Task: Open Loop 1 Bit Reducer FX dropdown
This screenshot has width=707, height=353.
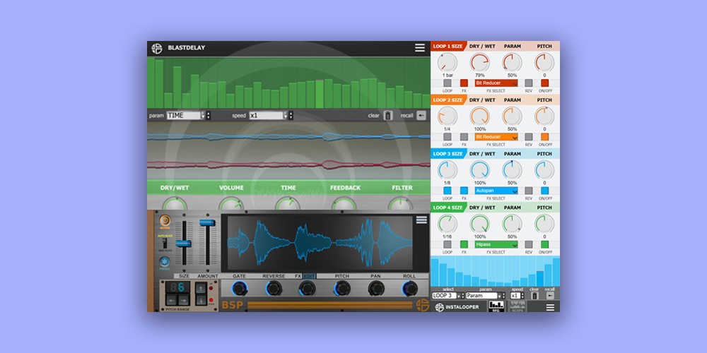Action: (496, 83)
